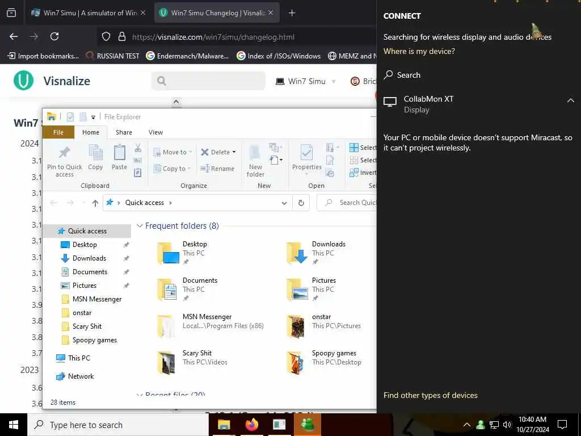Select Scary Shit folder in navigation pane

click(x=87, y=326)
